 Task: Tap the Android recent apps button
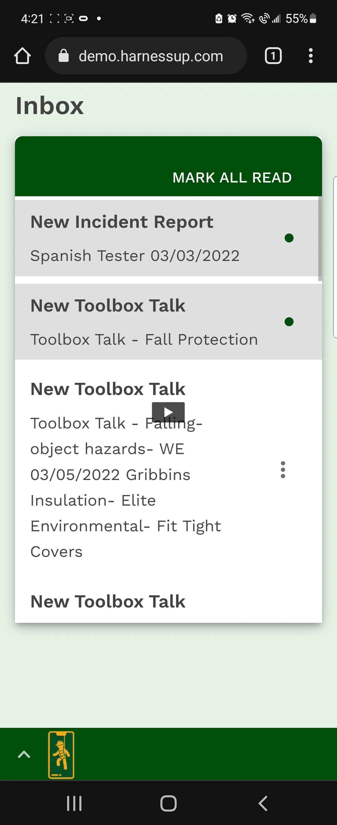click(x=74, y=803)
